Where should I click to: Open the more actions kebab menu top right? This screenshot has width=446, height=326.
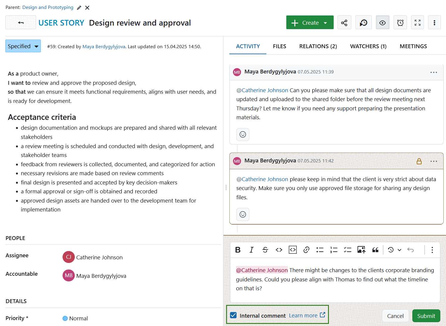click(x=434, y=22)
